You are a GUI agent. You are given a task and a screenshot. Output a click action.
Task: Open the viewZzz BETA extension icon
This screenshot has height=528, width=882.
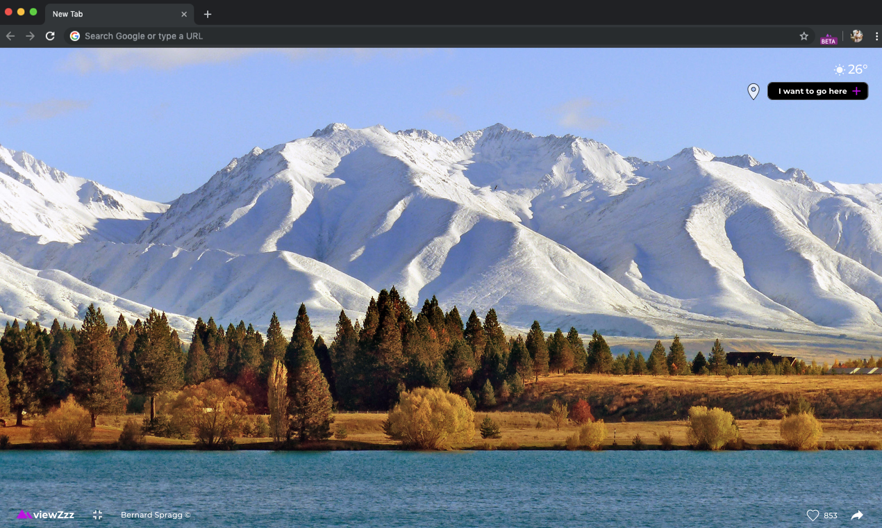pyautogui.click(x=829, y=36)
